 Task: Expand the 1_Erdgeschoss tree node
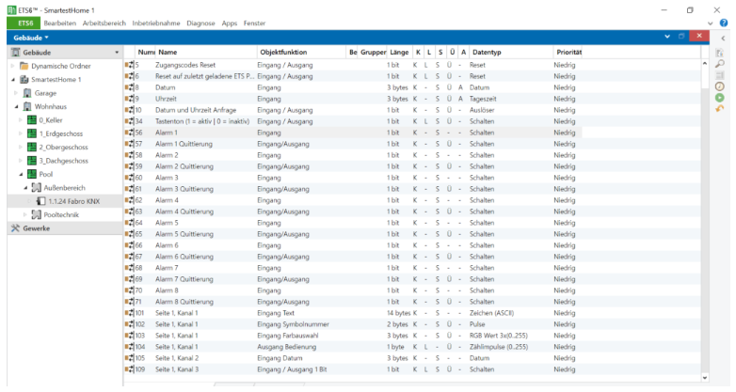pyautogui.click(x=22, y=133)
